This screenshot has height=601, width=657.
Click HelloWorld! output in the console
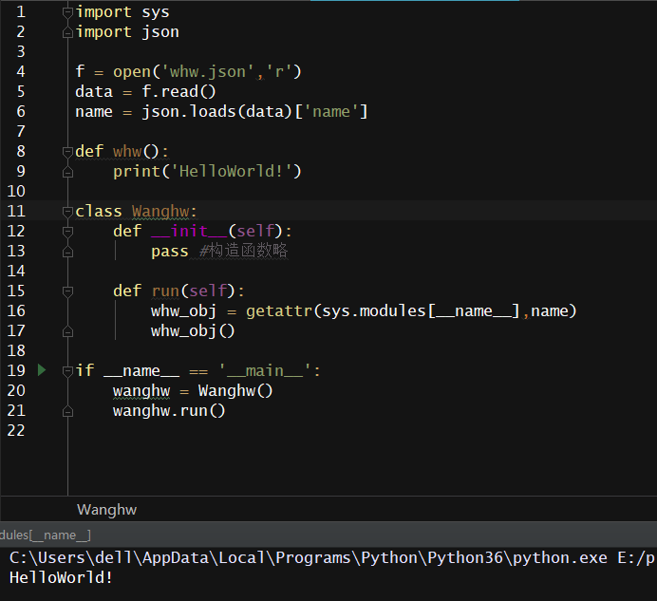pyautogui.click(x=61, y=578)
